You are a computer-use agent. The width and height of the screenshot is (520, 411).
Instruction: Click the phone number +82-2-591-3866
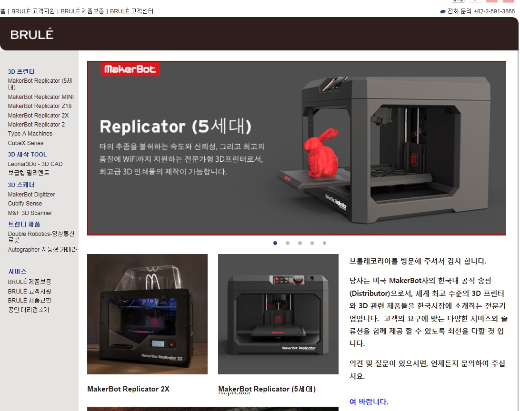[x=494, y=11]
